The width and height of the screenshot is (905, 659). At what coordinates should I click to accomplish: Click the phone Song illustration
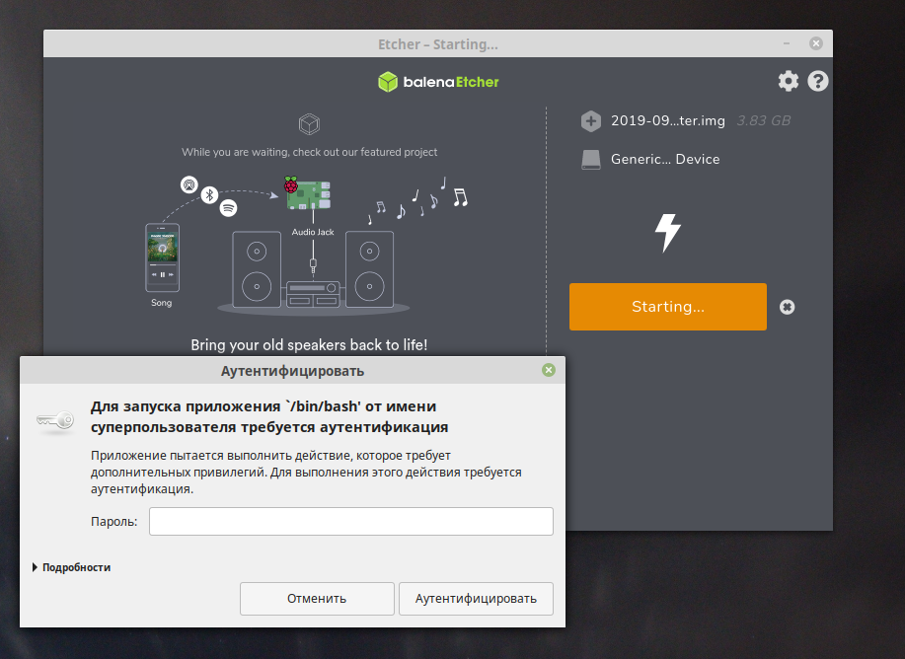pos(162,257)
